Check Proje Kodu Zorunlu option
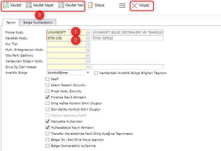221x151 pixels. (x=48, y=91)
